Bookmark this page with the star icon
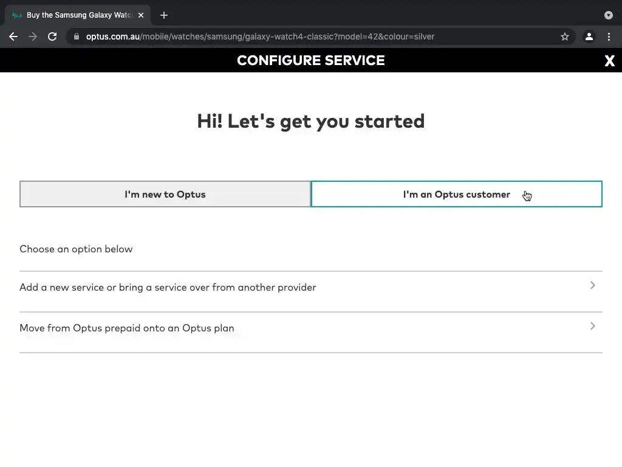The height and width of the screenshot is (467, 622). click(565, 36)
